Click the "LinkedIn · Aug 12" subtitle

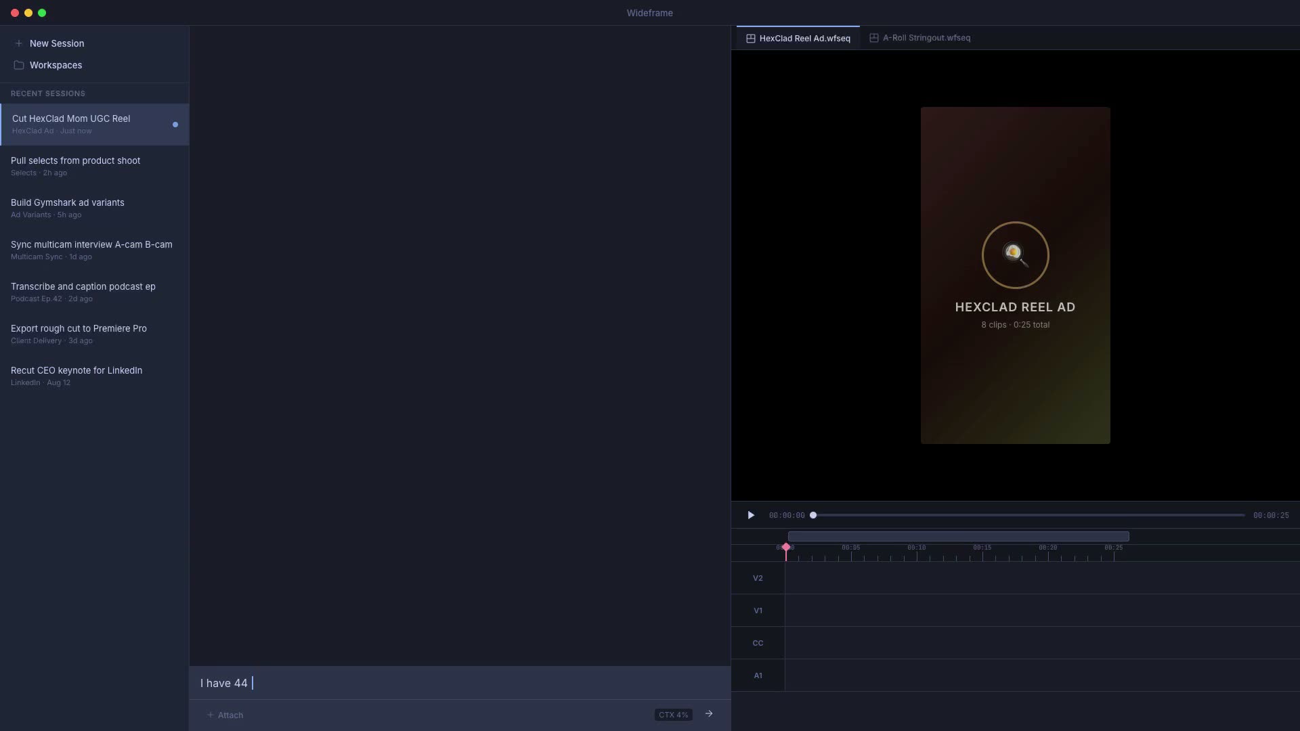click(41, 383)
